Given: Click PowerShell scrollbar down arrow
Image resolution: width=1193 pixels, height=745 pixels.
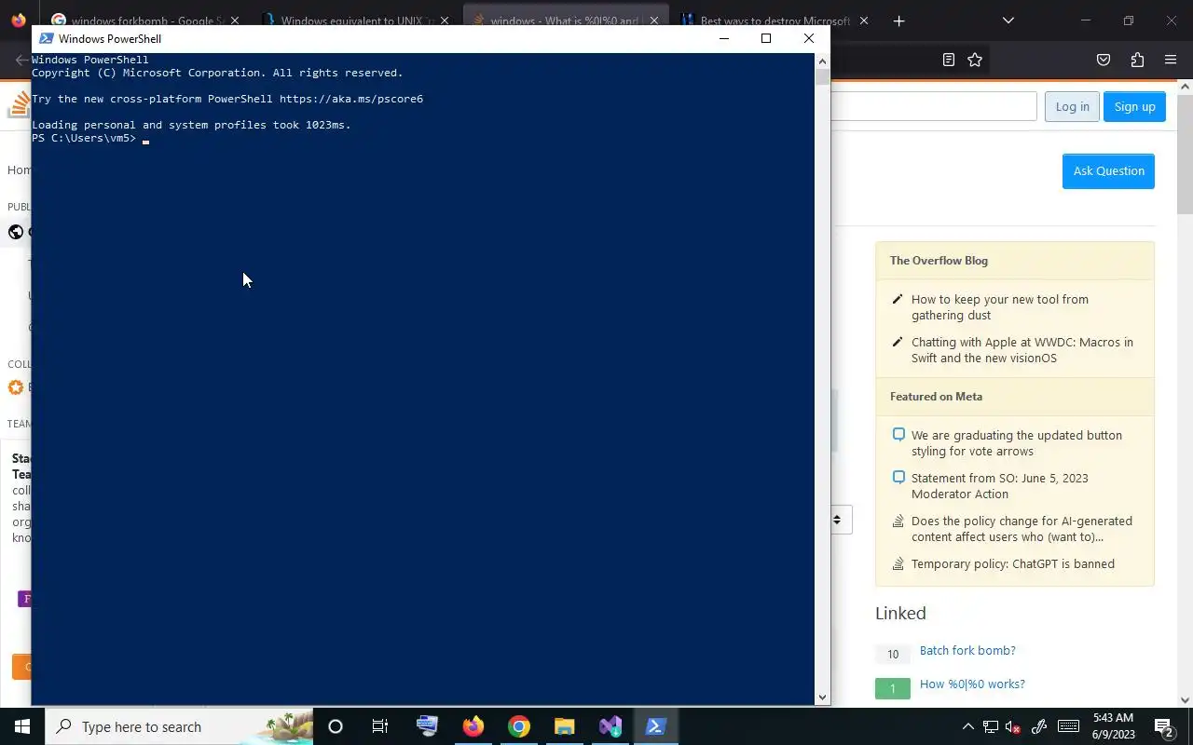Looking at the screenshot, I should (x=822, y=697).
